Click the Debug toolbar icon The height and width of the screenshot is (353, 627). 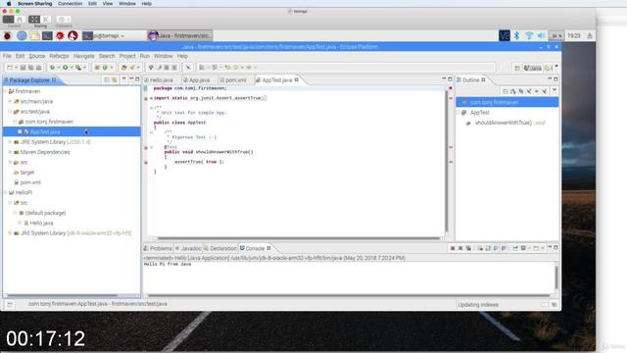click(52, 68)
